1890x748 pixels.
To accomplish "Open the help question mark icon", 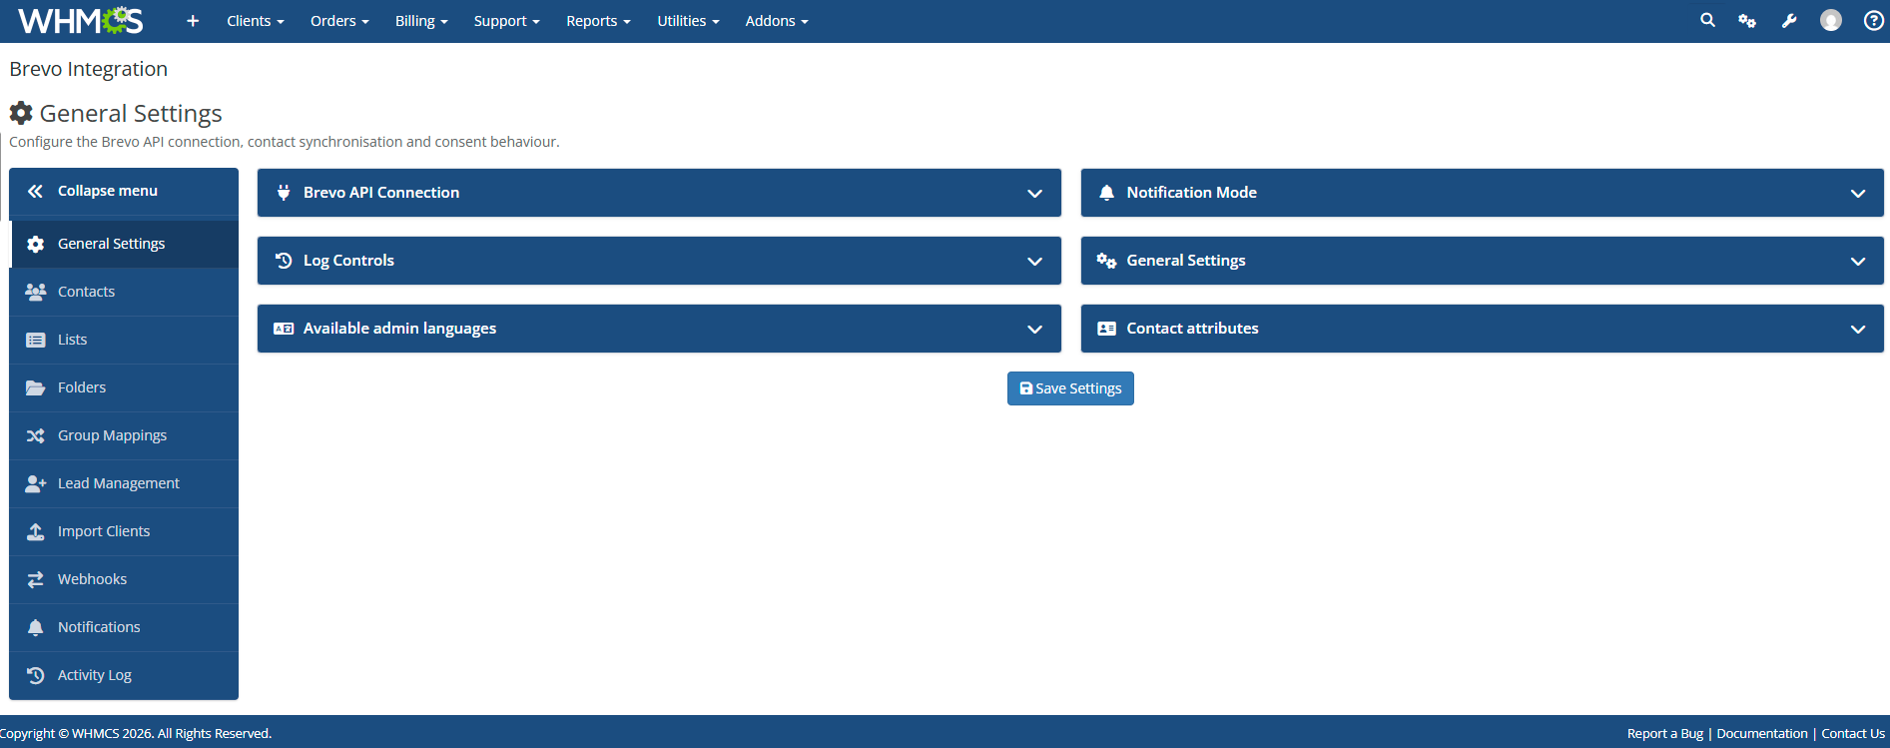I will point(1874,21).
